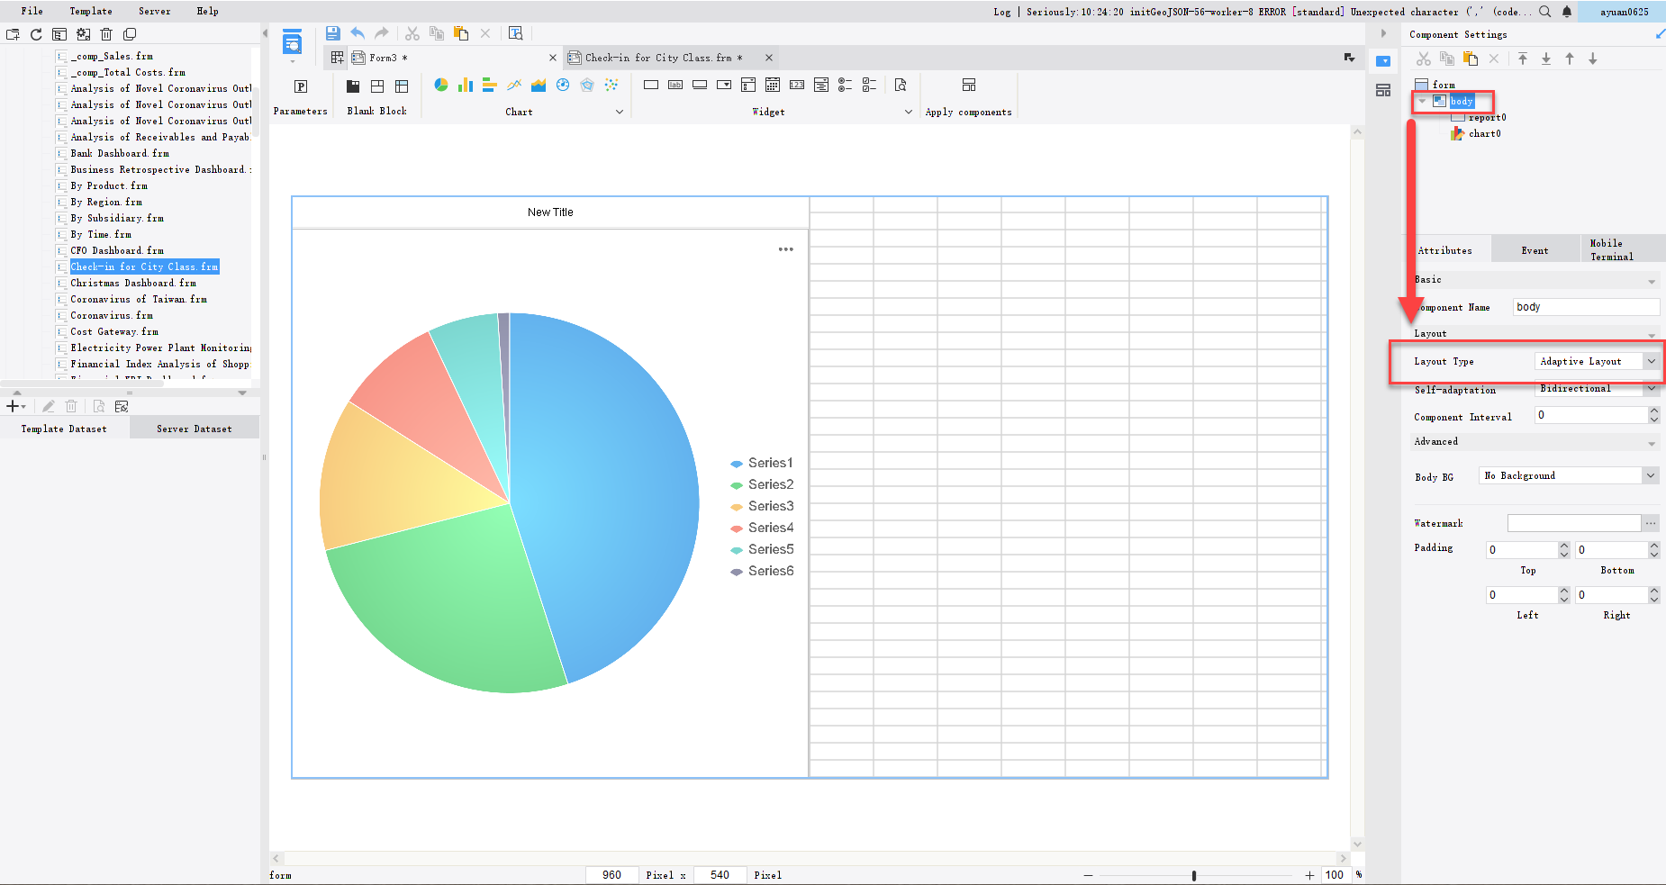Viewport: 1666px width, 885px height.
Task: Switch to Server Dataset tab
Action: pyautogui.click(x=195, y=429)
